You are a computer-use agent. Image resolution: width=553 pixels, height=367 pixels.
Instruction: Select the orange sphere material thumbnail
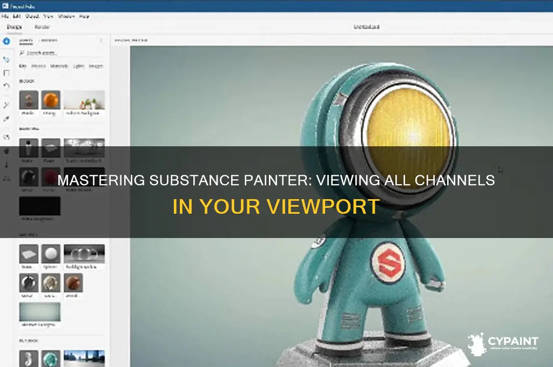coord(50,100)
